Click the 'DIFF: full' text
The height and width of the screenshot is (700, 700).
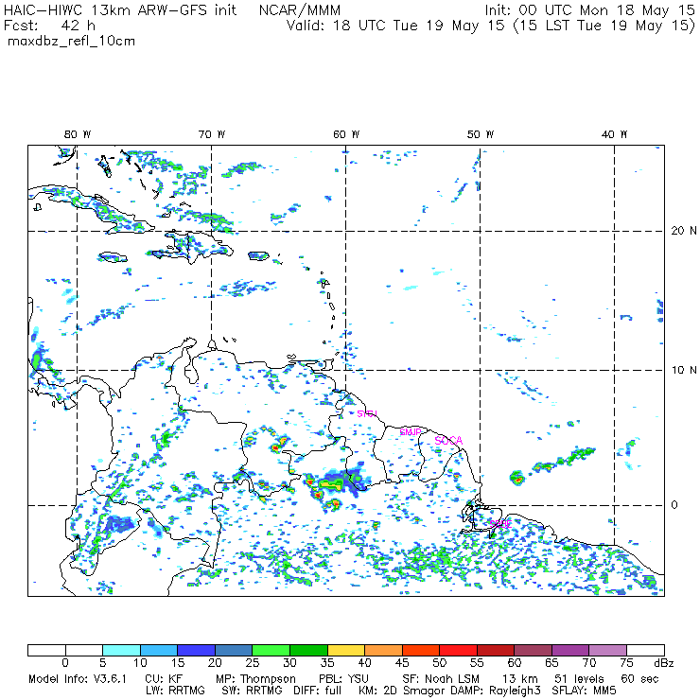pyautogui.click(x=318, y=691)
